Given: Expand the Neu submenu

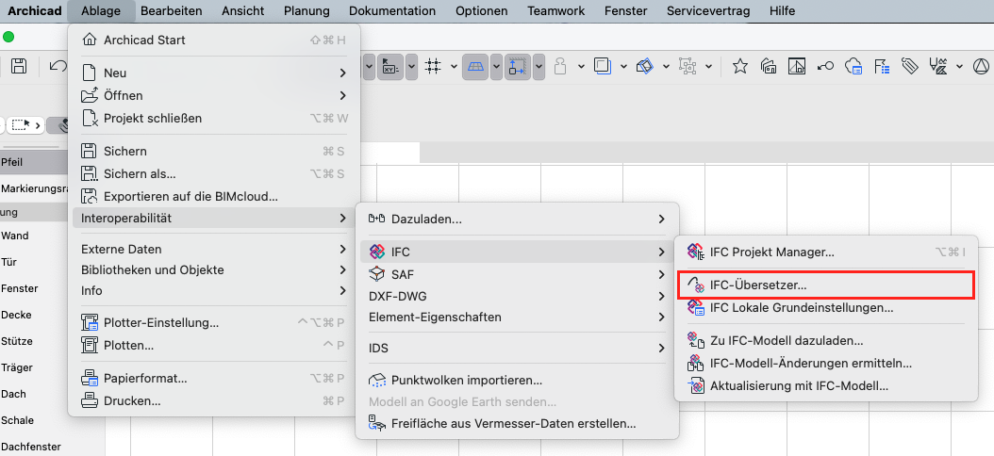Looking at the screenshot, I should pyautogui.click(x=214, y=73).
